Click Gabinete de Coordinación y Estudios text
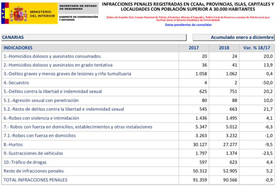 coord(78,18)
